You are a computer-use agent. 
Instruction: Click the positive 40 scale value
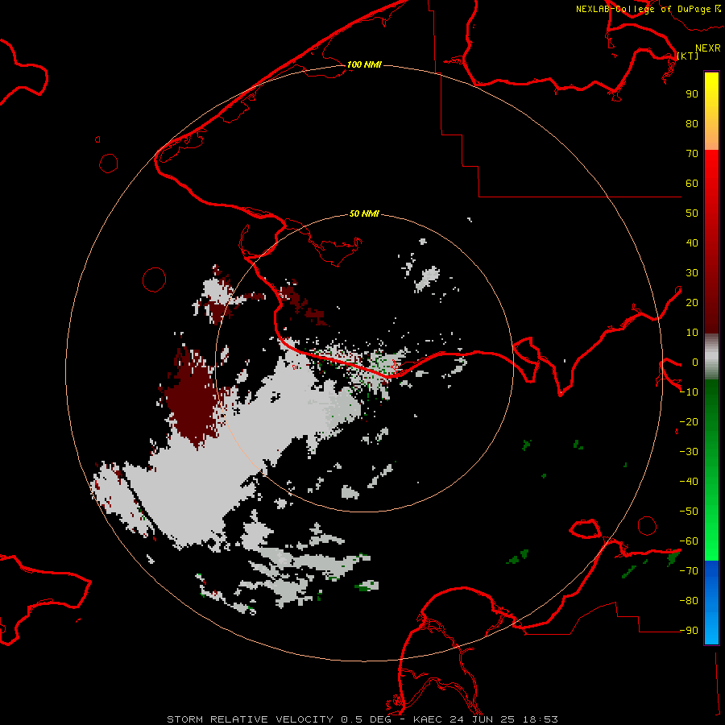click(x=692, y=242)
